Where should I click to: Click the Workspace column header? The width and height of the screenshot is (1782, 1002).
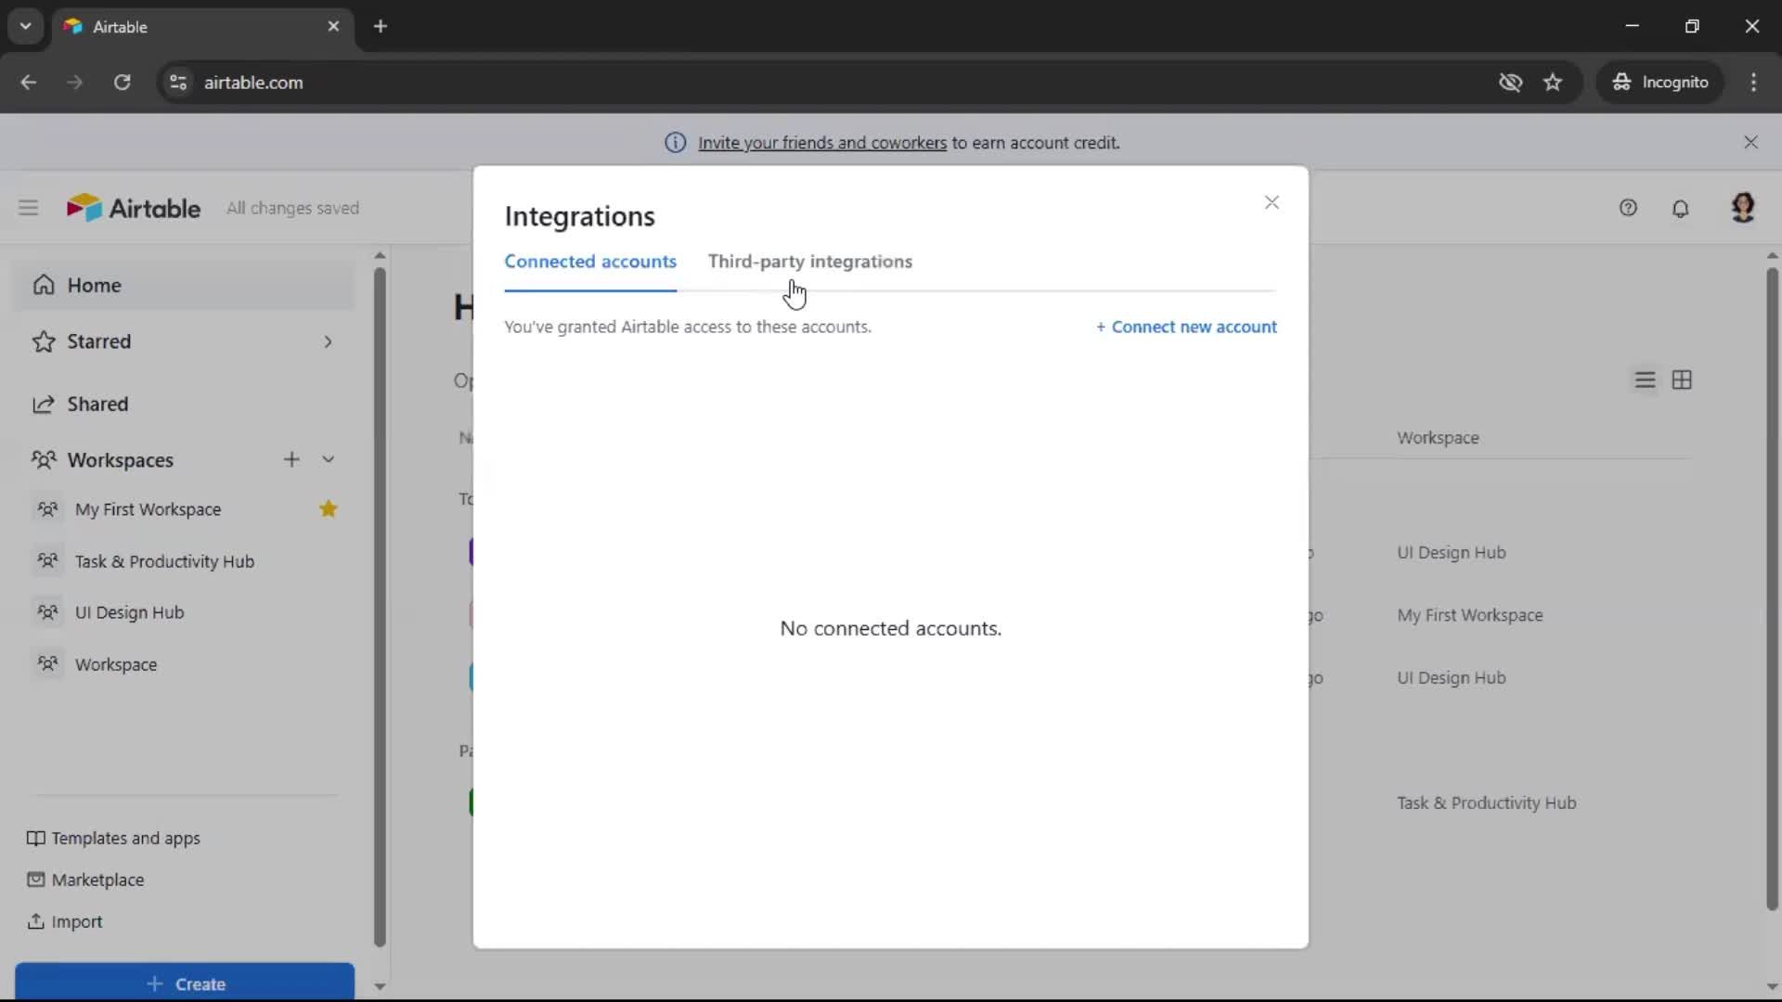point(1438,438)
